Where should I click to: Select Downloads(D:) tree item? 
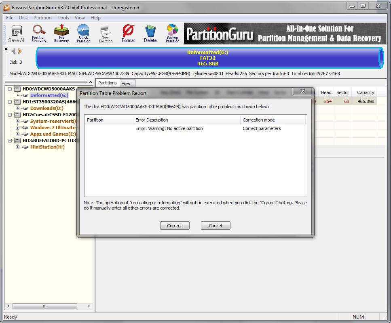46,108
